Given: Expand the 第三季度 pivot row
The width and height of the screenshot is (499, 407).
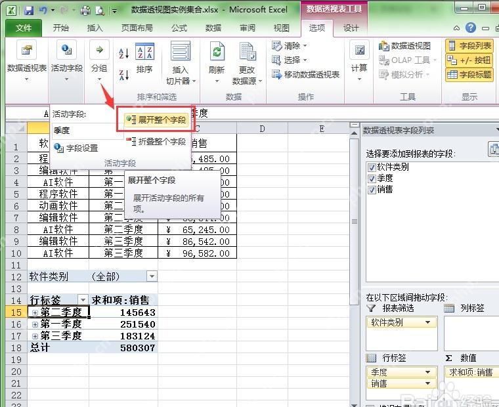Looking at the screenshot, I should click(x=35, y=336).
